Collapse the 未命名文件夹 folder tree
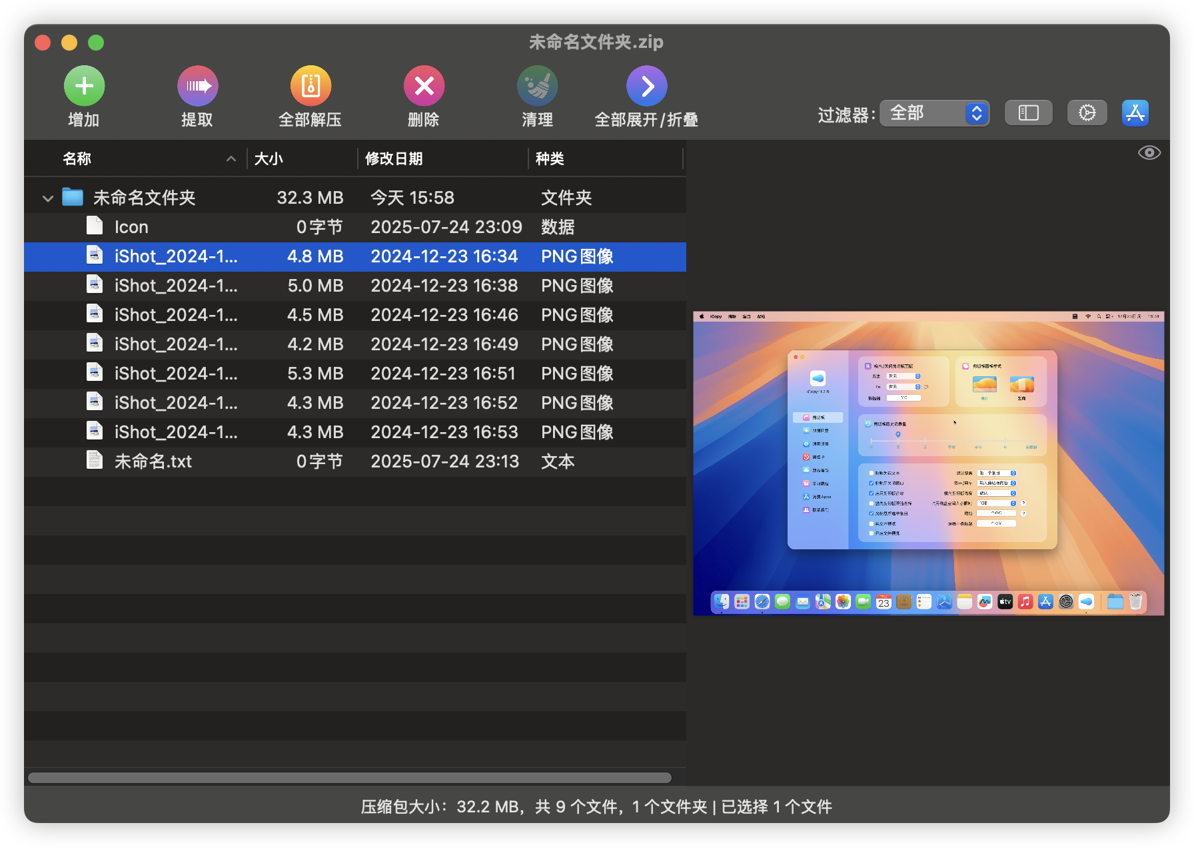This screenshot has width=1194, height=847. tap(48, 198)
